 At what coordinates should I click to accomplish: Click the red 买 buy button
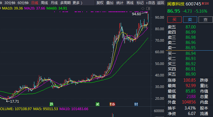pyautogui.click(x=174, y=20)
